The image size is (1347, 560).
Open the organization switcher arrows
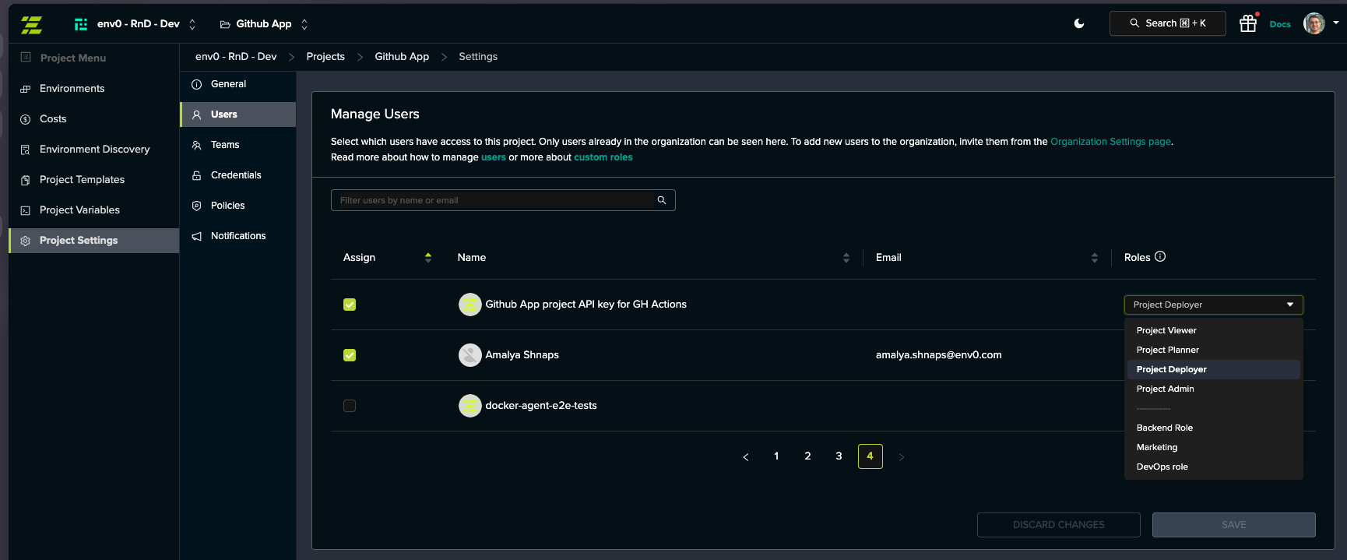[192, 24]
